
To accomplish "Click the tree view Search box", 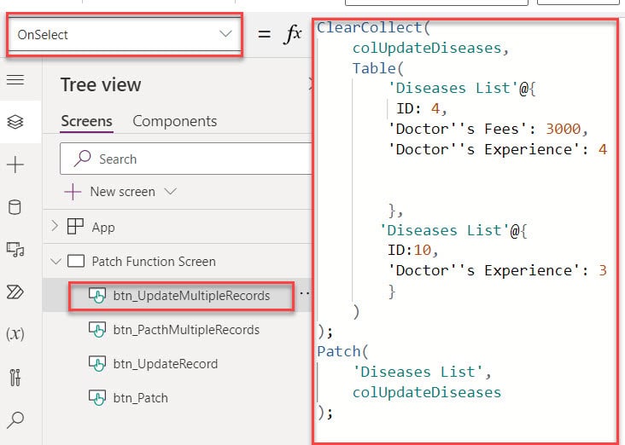I will 186,159.
